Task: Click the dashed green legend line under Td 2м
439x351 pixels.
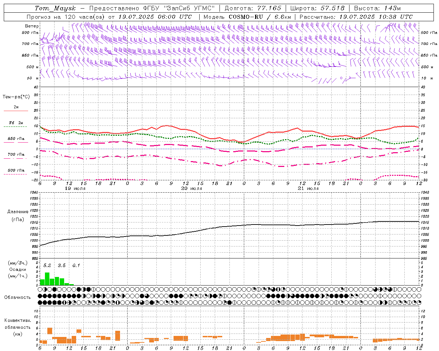Action: pos(15,127)
